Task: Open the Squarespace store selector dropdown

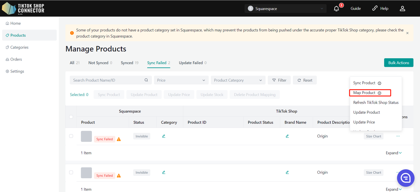Action: tap(285, 9)
